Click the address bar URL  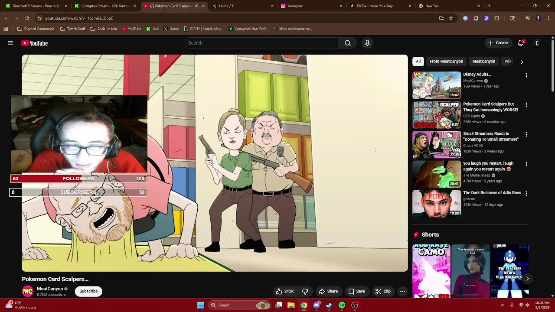pyautogui.click(x=79, y=18)
